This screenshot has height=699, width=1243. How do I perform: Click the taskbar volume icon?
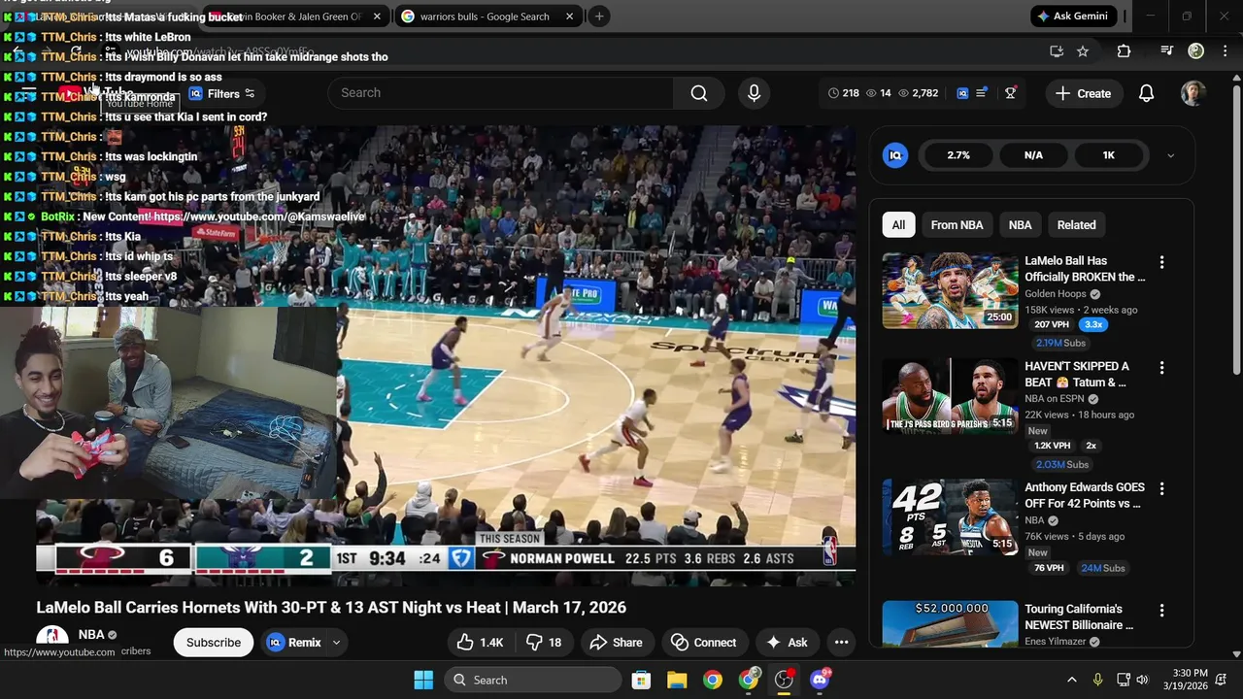[1142, 680]
